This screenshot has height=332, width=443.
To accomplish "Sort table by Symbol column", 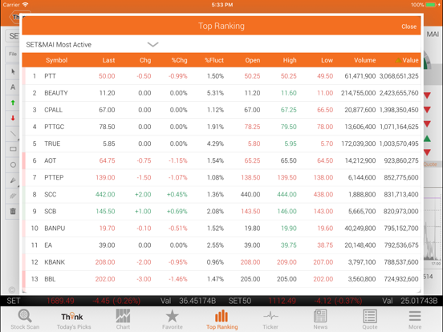I will click(x=56, y=60).
